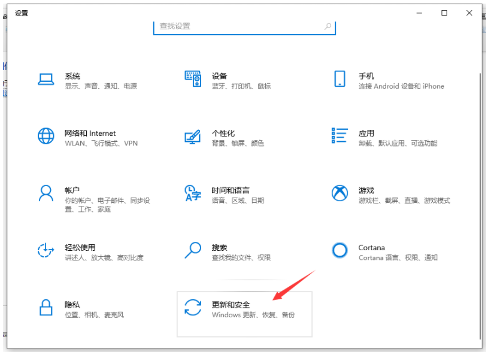Image resolution: width=488 pixels, height=352 pixels.
Task: Open the 游戏 Xbox icon
Action: [340, 193]
